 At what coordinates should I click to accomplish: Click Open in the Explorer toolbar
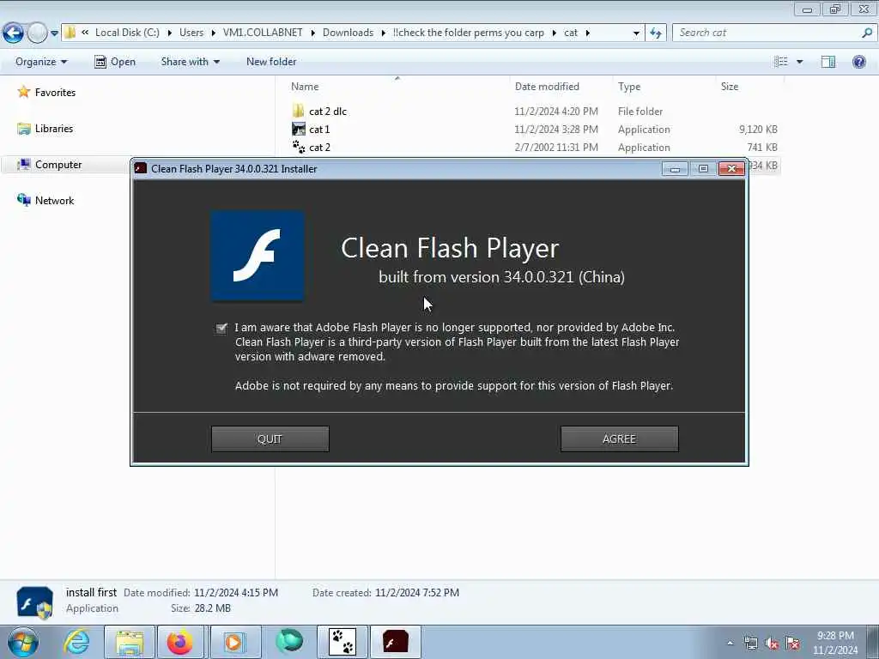pos(116,62)
